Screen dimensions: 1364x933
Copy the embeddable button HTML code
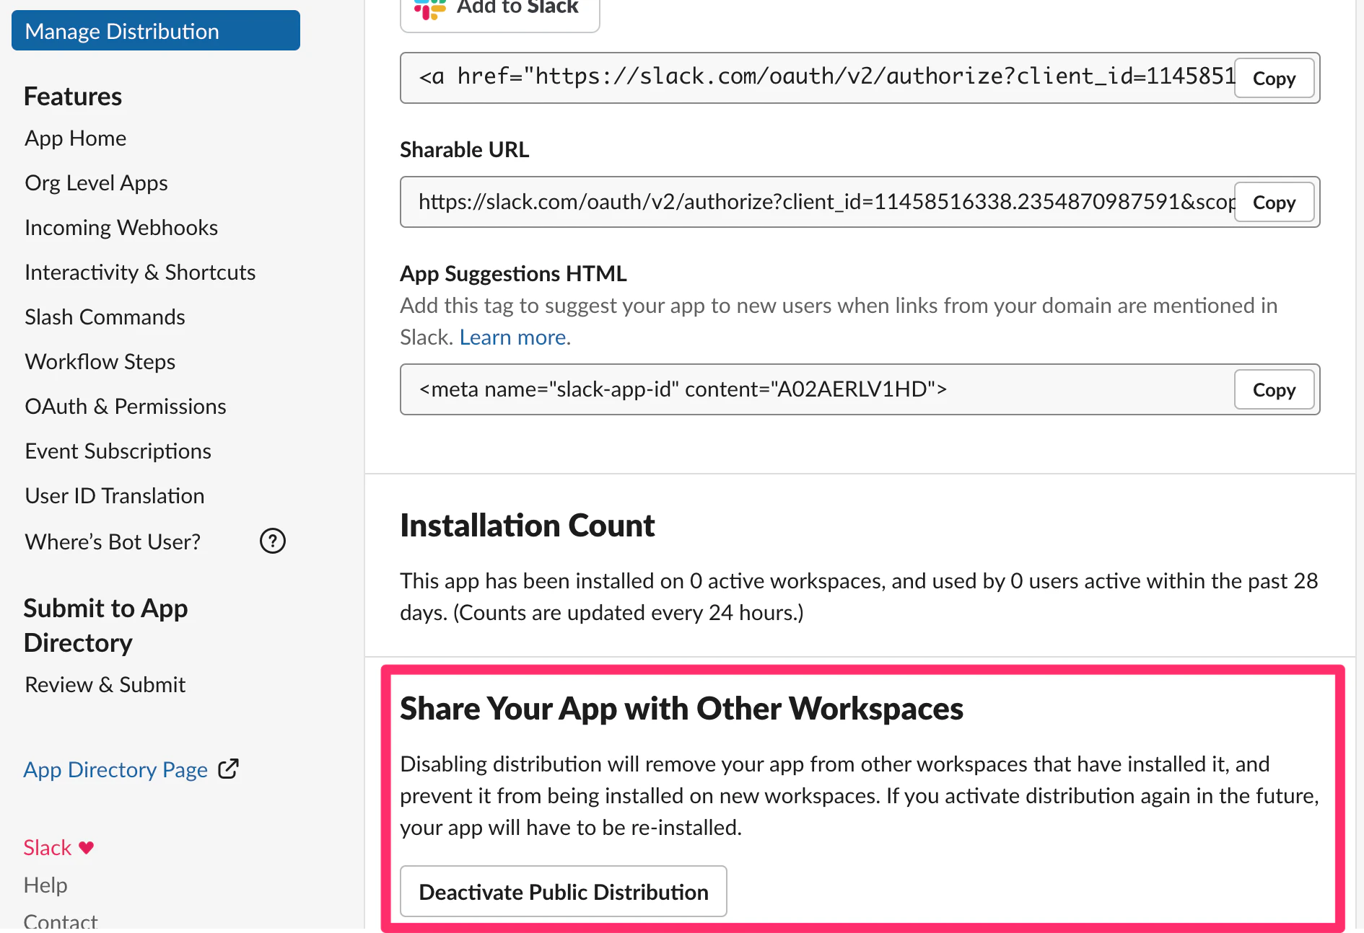pyautogui.click(x=1274, y=78)
